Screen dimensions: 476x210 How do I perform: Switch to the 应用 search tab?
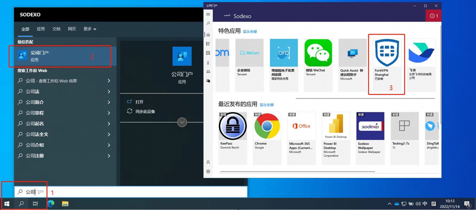click(x=41, y=29)
